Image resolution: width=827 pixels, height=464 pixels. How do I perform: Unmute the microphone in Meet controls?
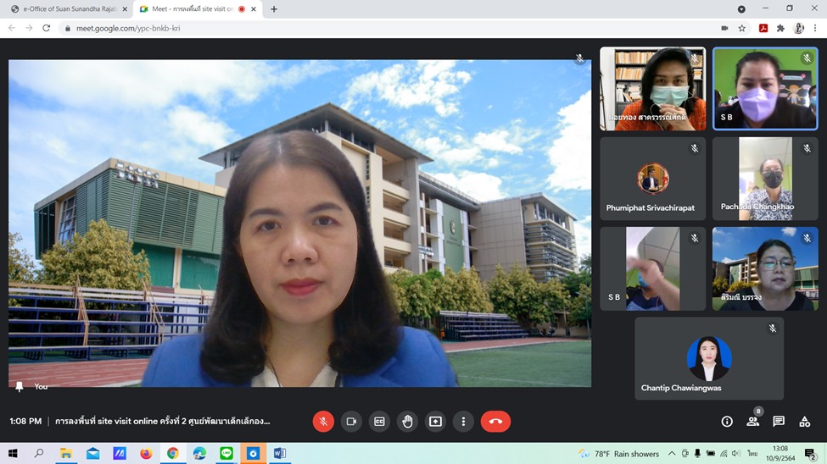point(323,421)
